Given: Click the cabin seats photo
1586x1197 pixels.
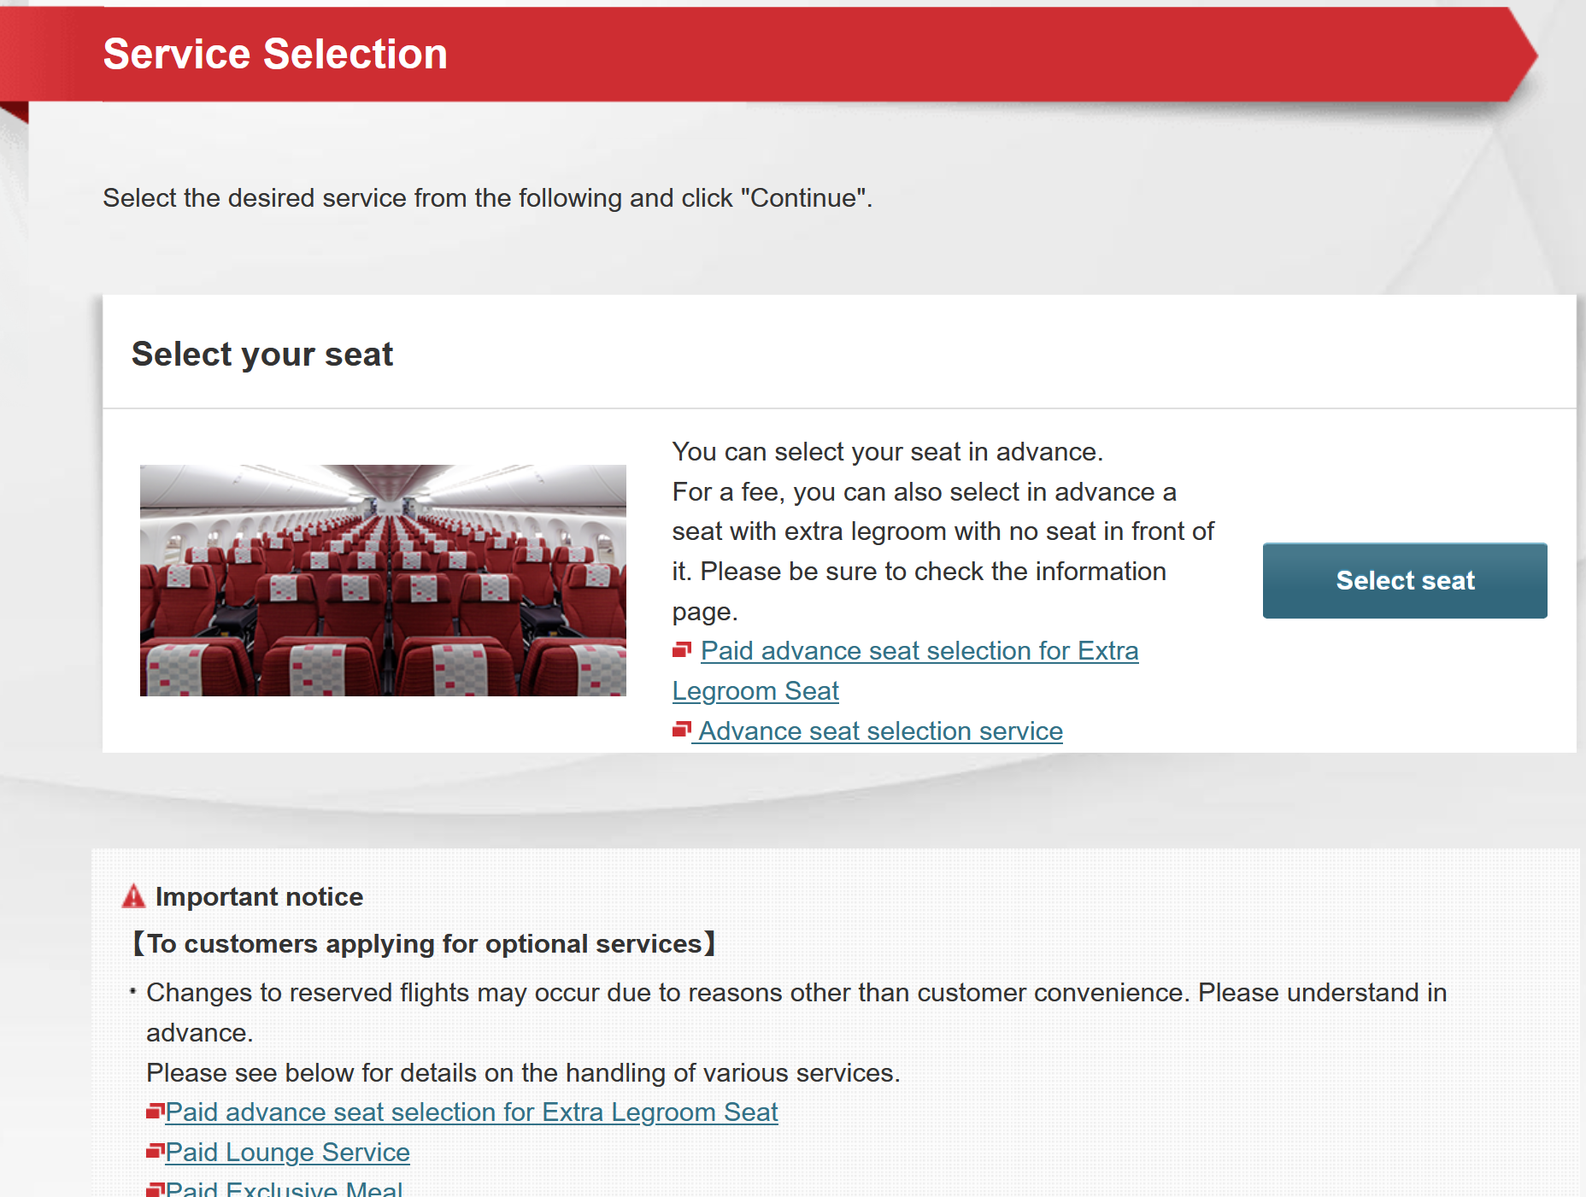Looking at the screenshot, I should [x=383, y=581].
